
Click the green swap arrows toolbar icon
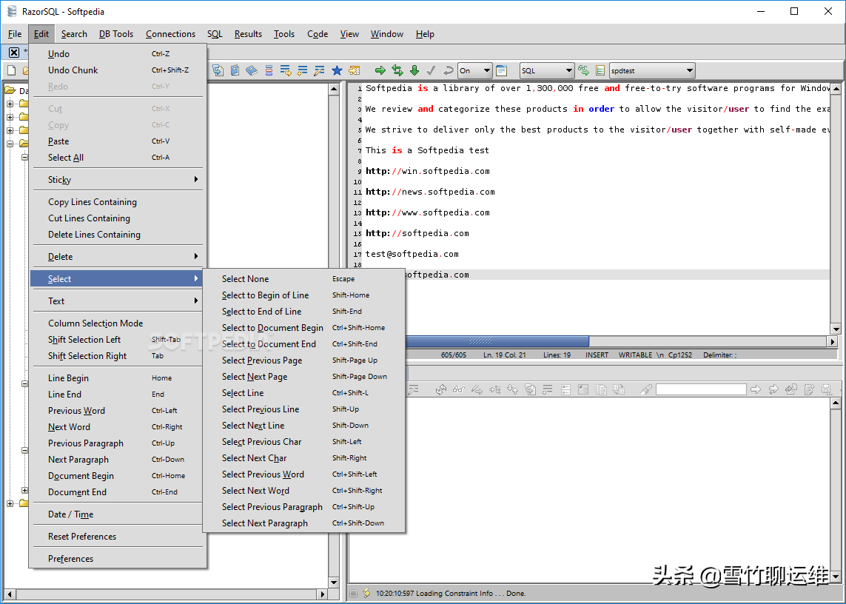tap(397, 70)
